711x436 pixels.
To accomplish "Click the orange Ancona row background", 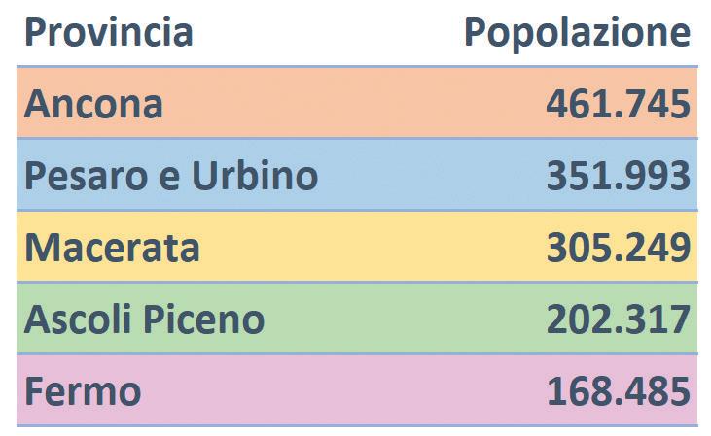I will tap(350, 104).
